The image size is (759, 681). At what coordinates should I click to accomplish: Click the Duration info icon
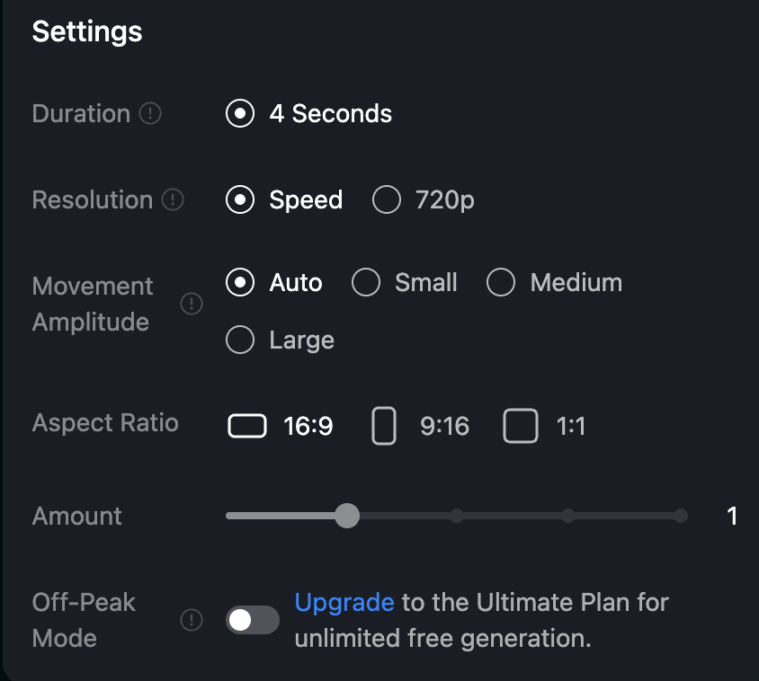tap(151, 114)
